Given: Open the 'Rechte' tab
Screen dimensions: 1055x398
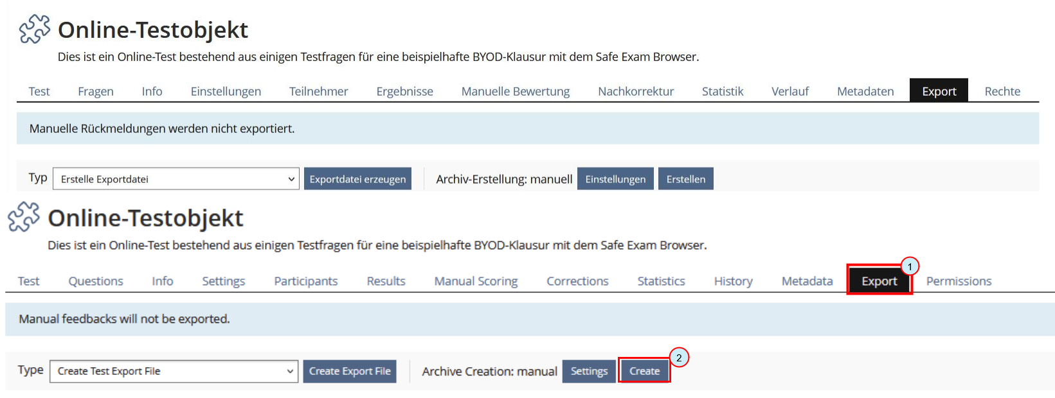Looking at the screenshot, I should click(x=1002, y=91).
